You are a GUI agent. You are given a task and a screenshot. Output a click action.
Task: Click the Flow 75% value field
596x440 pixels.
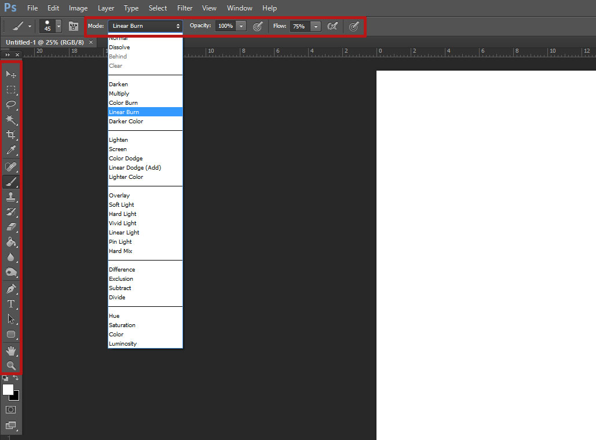coord(300,26)
